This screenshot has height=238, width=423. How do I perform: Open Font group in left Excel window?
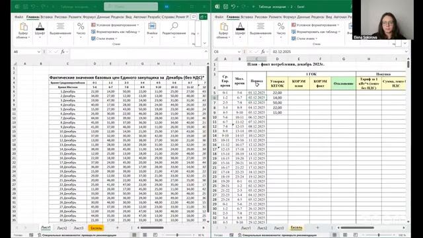[x=40, y=30]
